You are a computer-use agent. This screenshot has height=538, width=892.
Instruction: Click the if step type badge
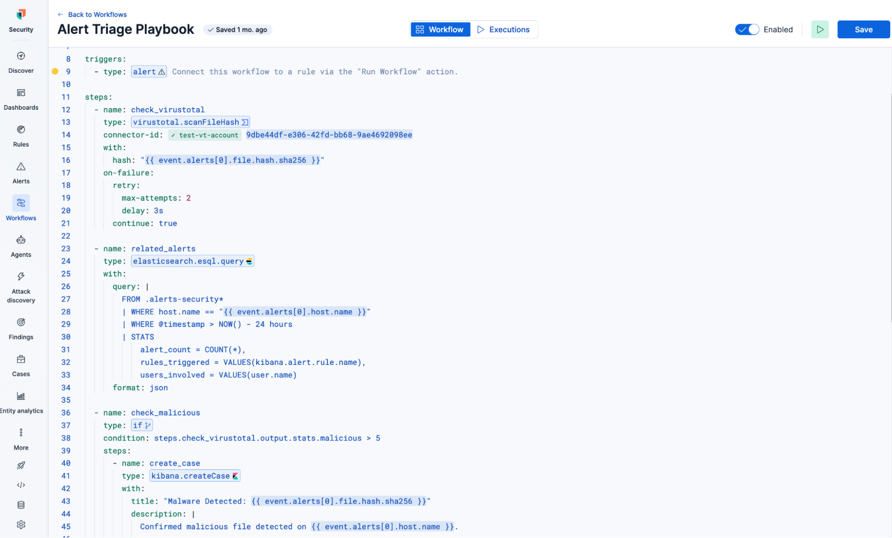point(142,425)
